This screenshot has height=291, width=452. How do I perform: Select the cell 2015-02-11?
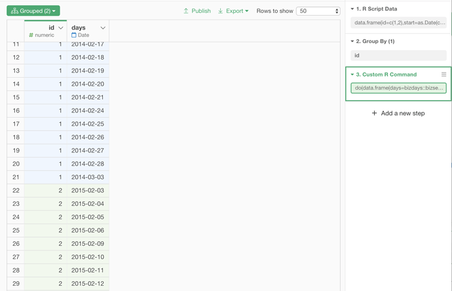(x=88, y=270)
